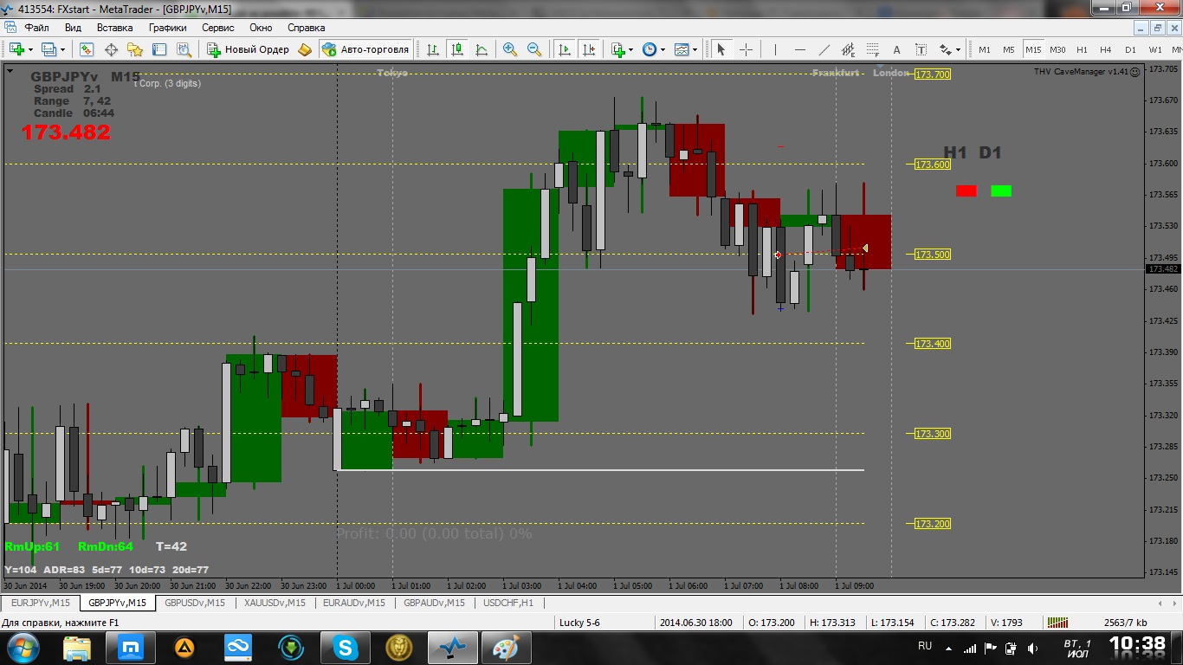Open the Terminal panel icon

tap(159, 49)
